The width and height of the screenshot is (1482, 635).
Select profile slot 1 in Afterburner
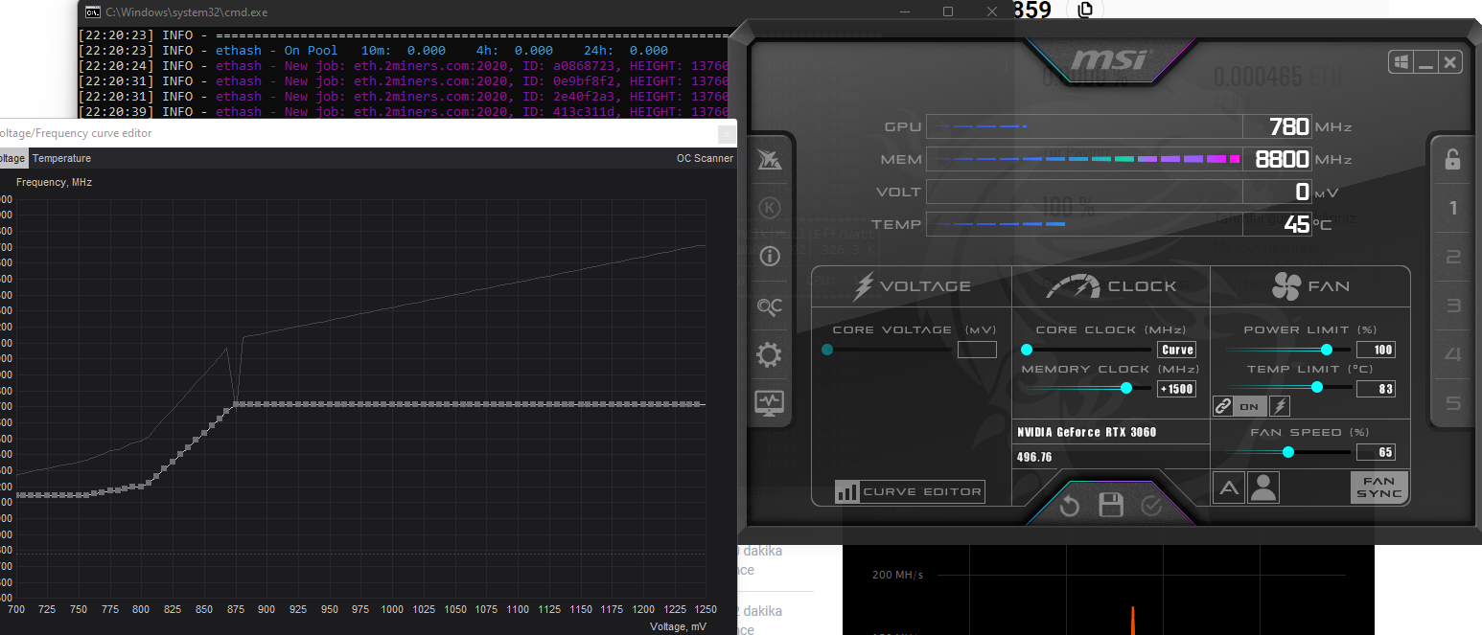point(1453,208)
